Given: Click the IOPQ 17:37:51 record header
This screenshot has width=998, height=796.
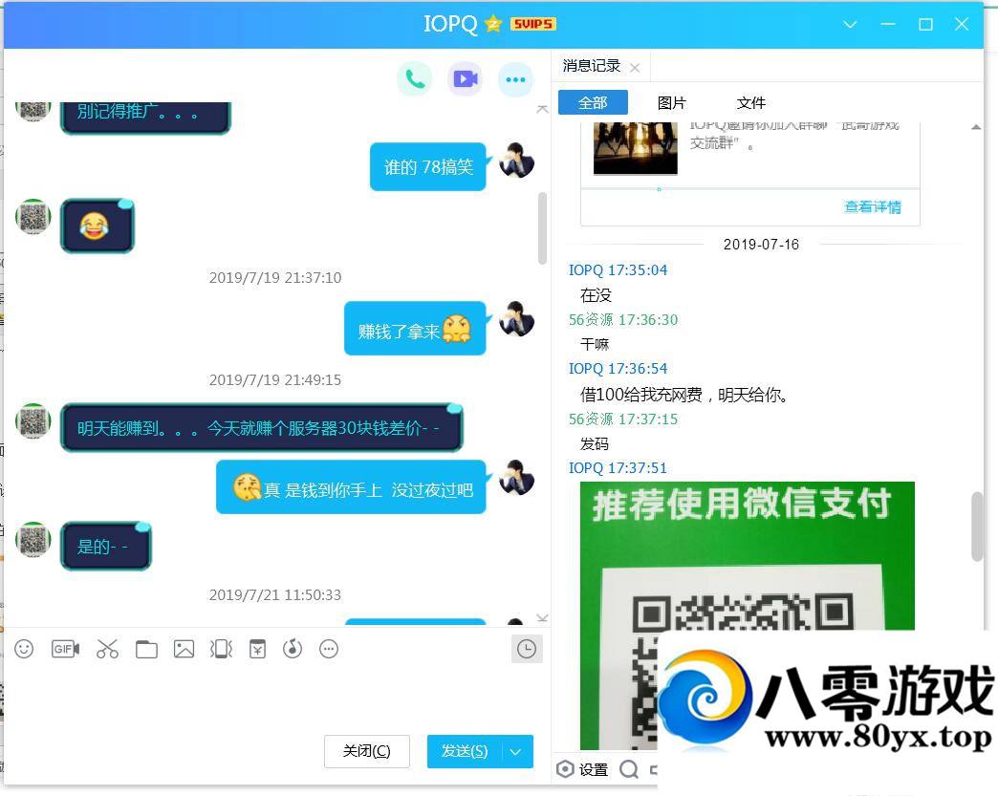Looking at the screenshot, I should pos(618,467).
